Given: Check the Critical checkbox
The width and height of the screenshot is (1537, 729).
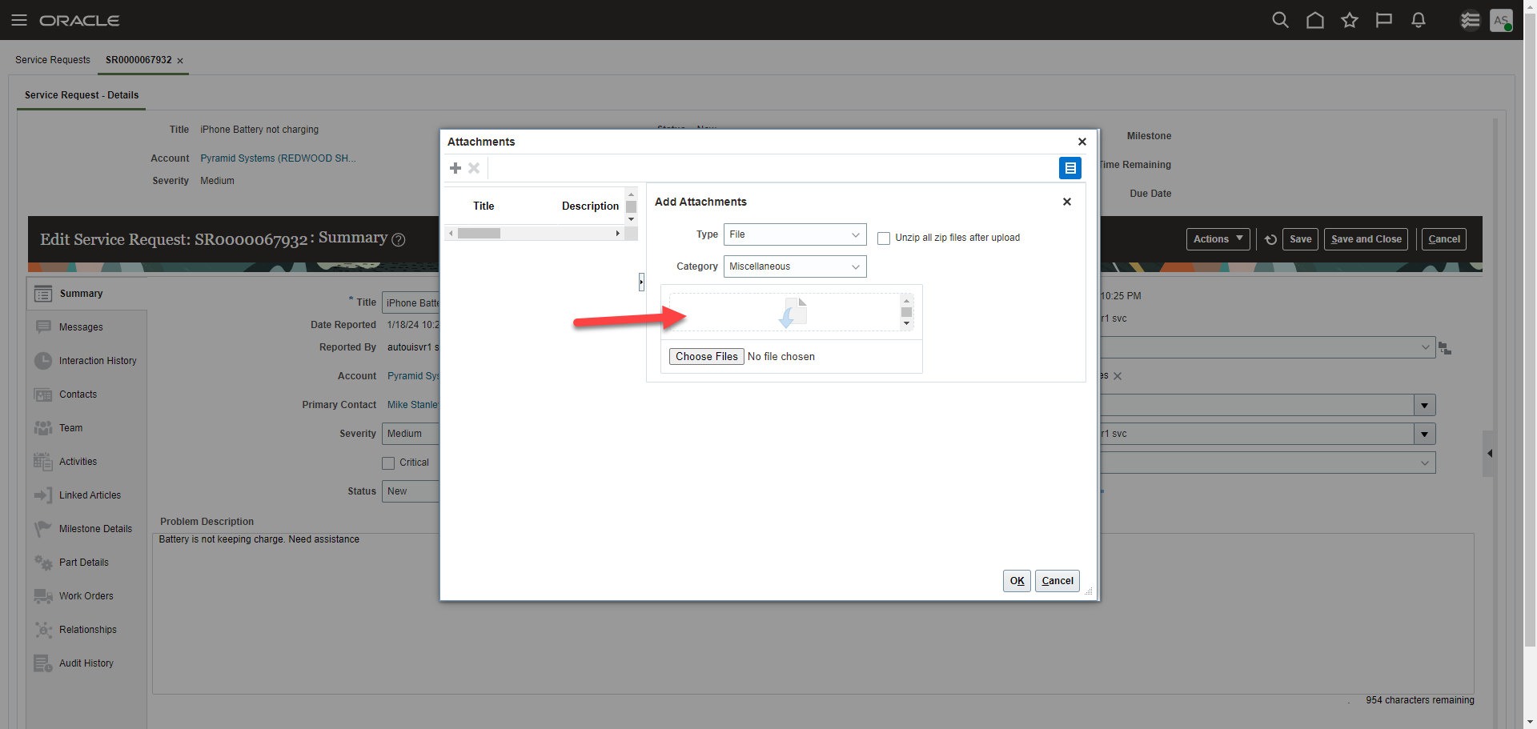Looking at the screenshot, I should coord(387,463).
